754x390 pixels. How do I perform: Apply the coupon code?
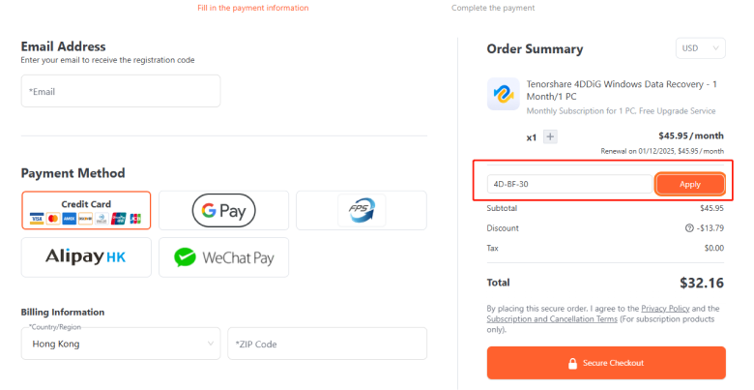[689, 184]
